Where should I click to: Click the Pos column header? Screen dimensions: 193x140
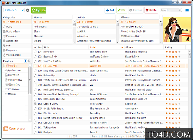pos(40,48)
